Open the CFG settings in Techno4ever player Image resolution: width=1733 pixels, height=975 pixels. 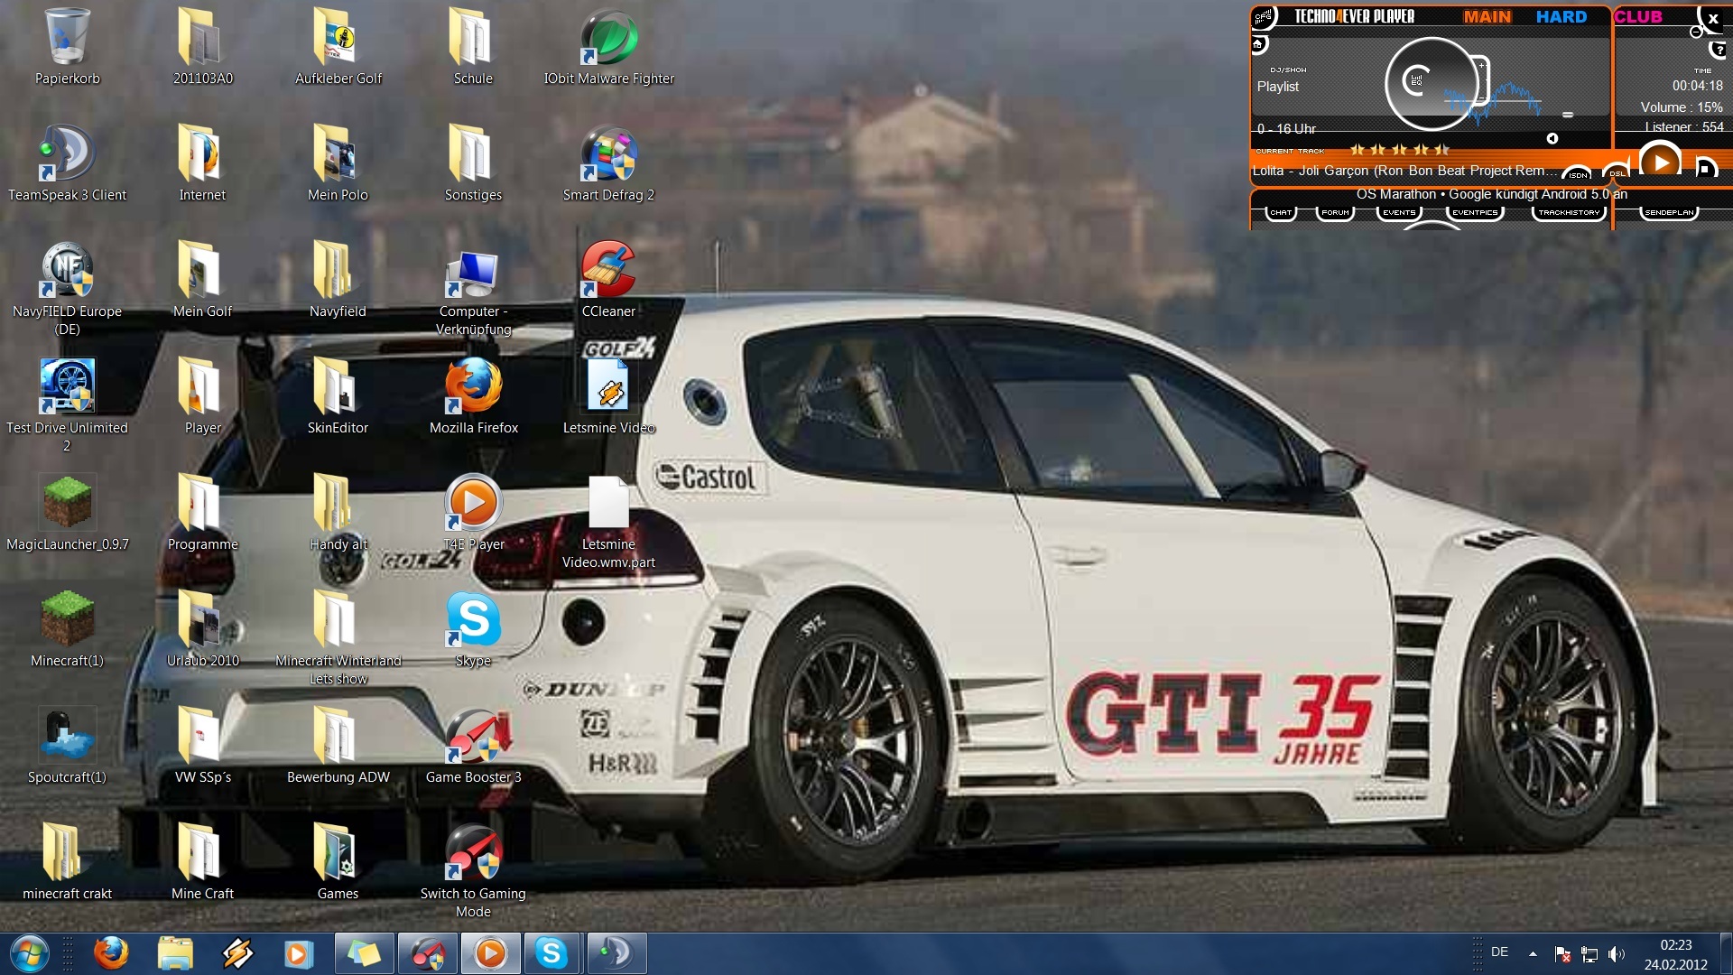[1263, 16]
